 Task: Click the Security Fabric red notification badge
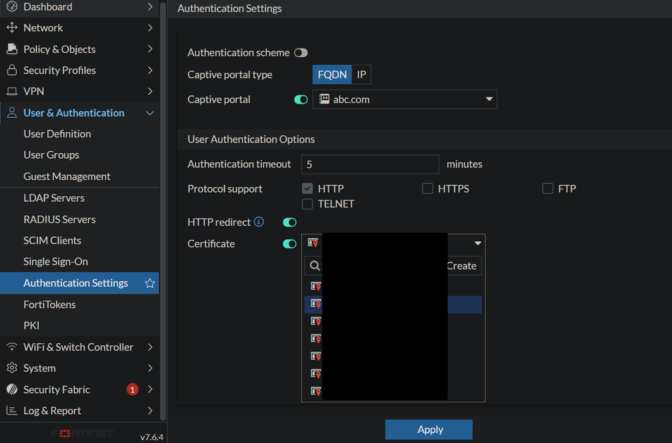tap(133, 389)
